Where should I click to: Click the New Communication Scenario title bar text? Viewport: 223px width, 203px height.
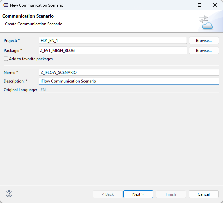pos(36,5)
